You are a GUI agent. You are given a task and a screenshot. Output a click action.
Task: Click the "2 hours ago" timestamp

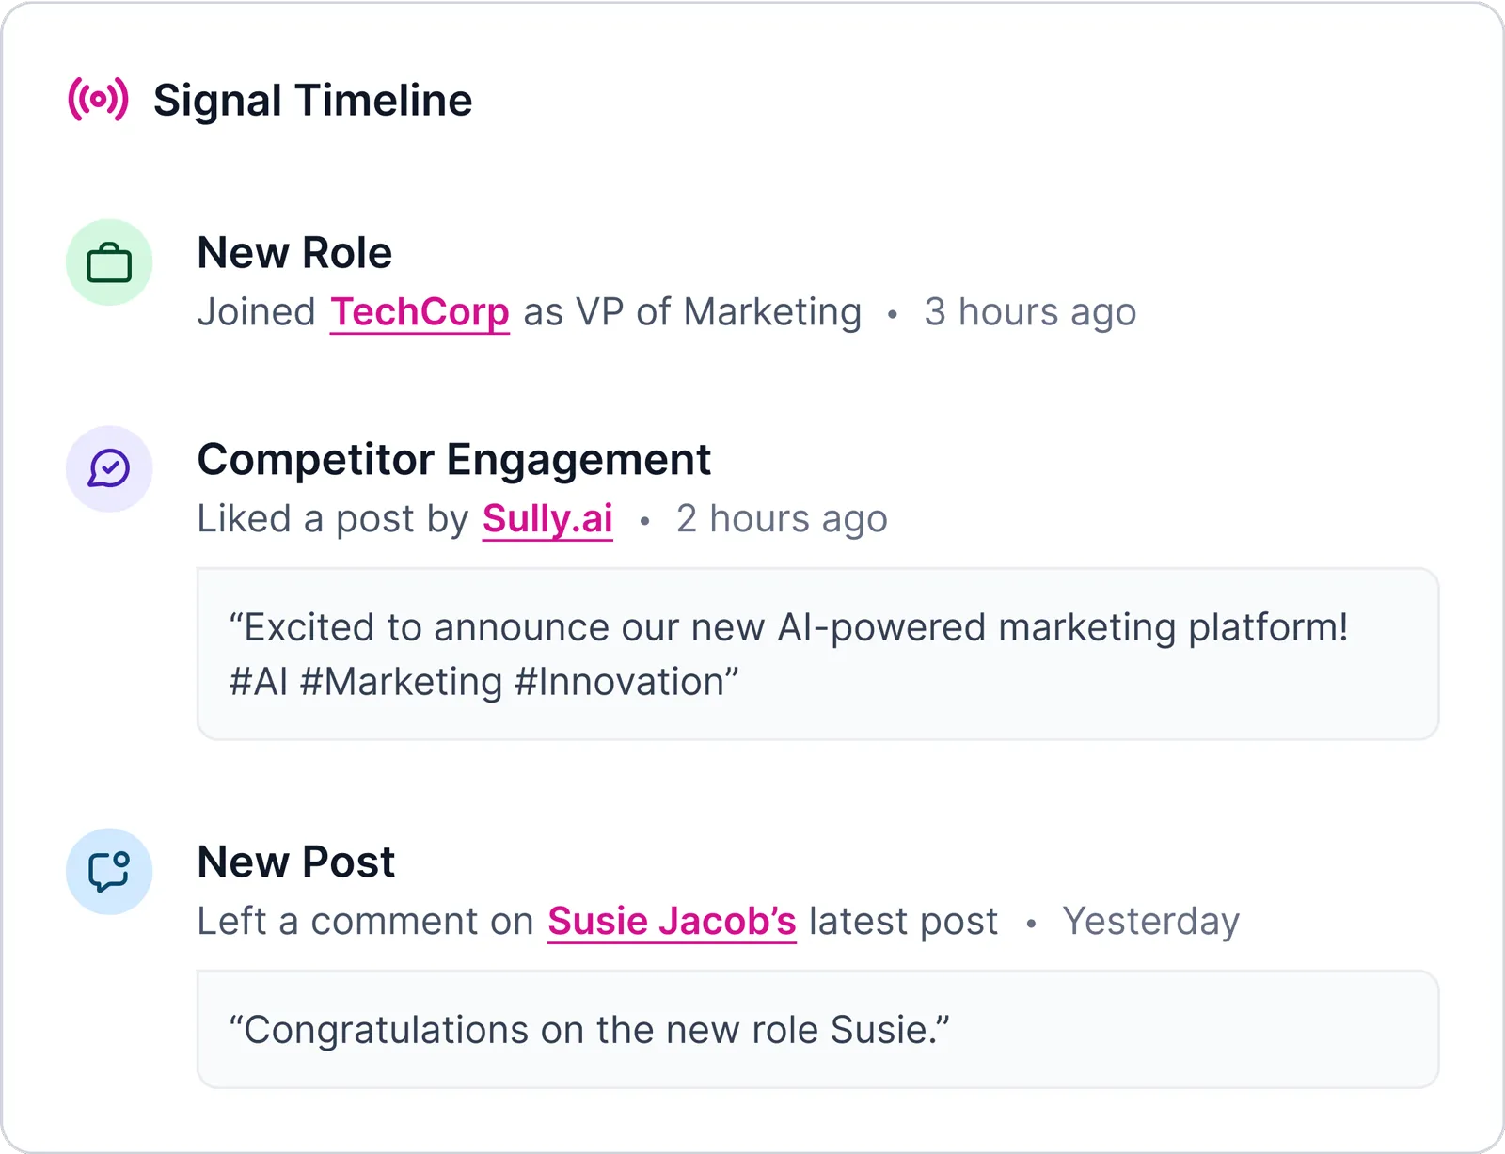[x=782, y=519]
